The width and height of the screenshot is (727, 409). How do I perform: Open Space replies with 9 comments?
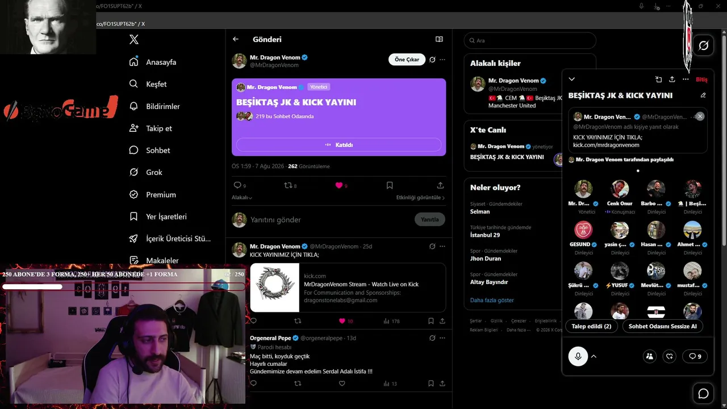pos(695,356)
